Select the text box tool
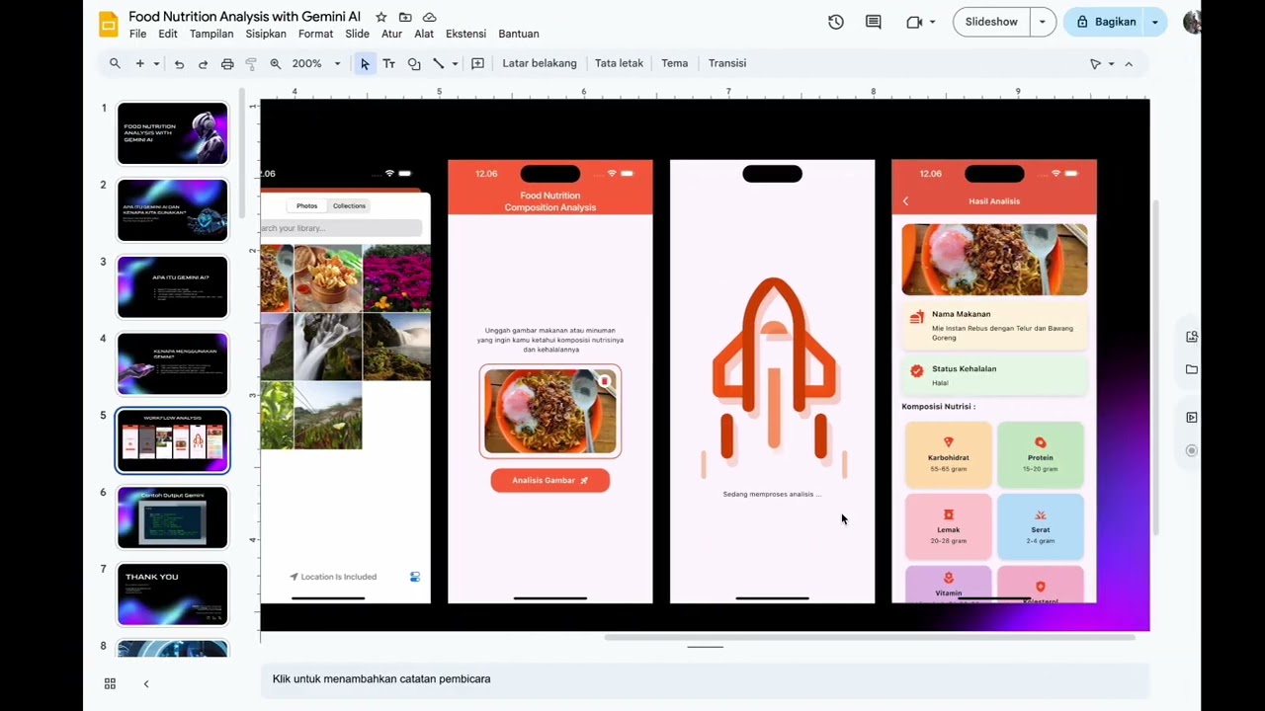This screenshot has height=711, width=1265. (x=389, y=63)
